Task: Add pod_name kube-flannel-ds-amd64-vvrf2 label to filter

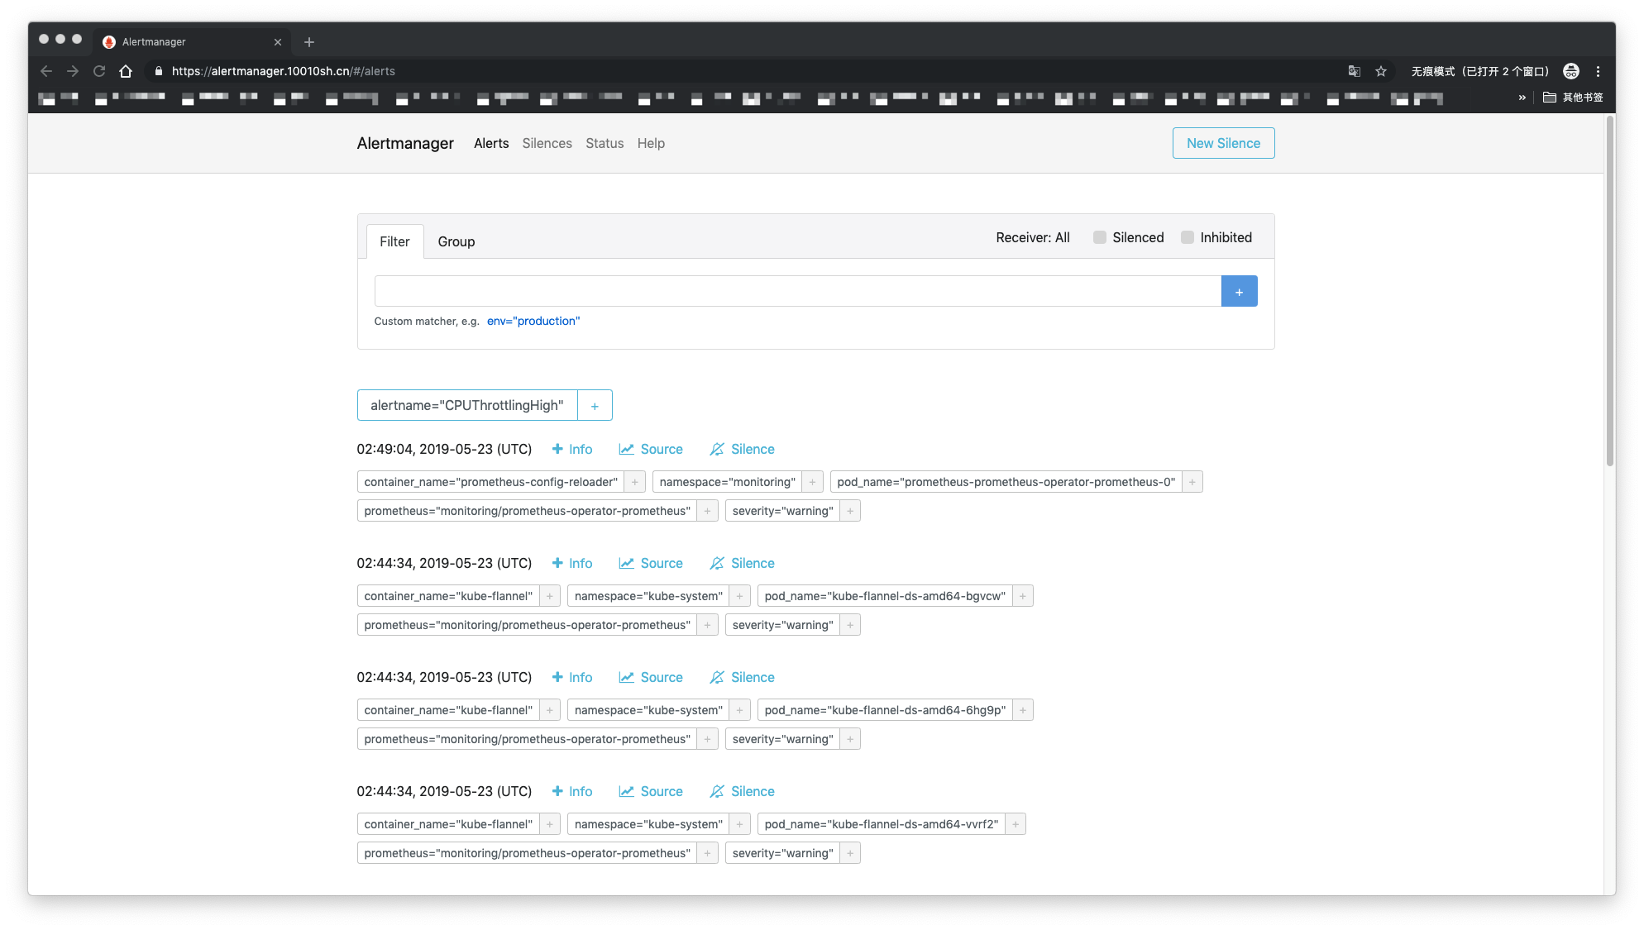Action: pos(1016,824)
